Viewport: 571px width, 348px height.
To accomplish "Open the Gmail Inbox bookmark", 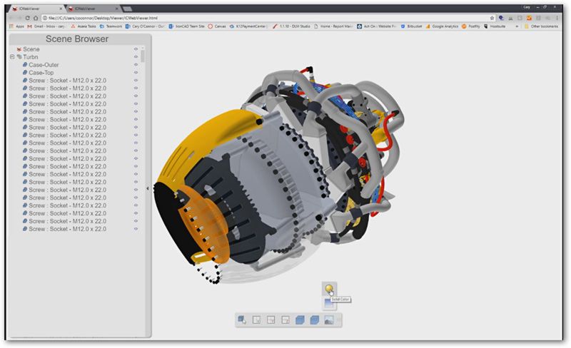I will 46,26.
